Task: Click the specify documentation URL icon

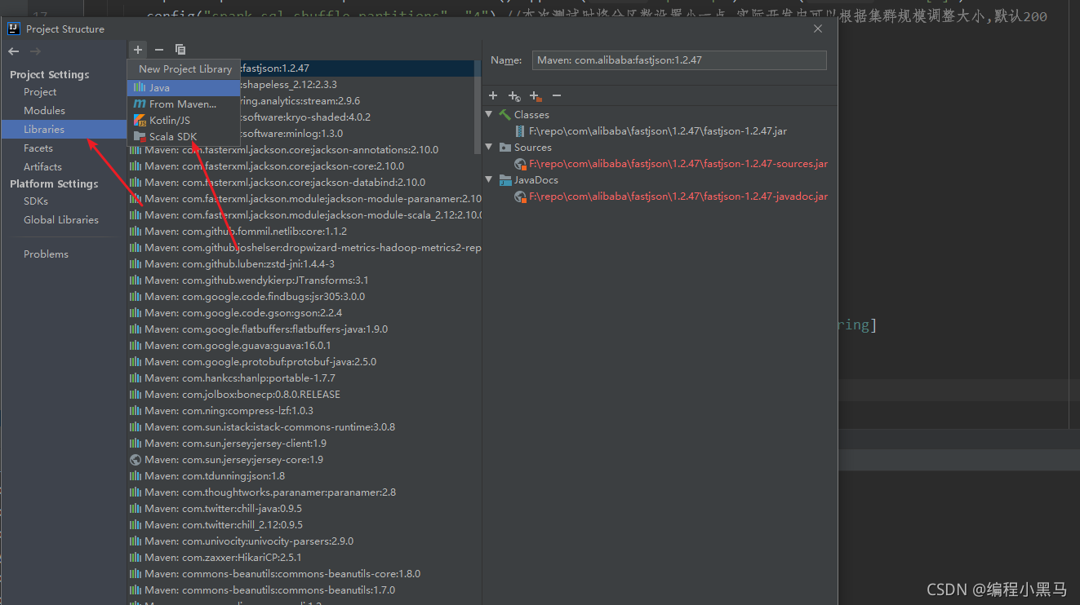Action: point(514,96)
